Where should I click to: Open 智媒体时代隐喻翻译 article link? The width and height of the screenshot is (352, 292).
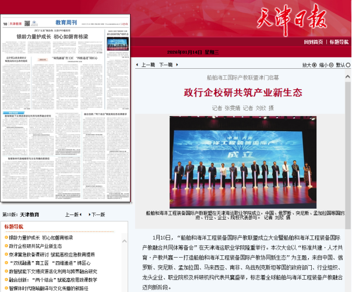coord(48,288)
